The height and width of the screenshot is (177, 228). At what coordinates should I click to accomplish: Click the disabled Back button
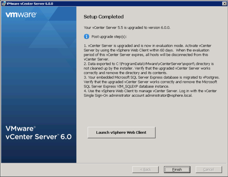(x=145, y=169)
